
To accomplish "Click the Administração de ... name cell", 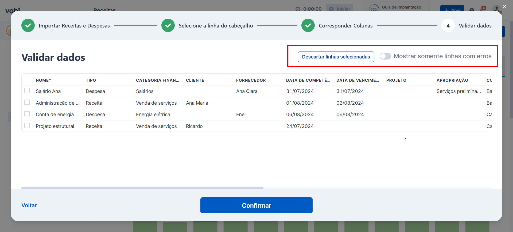I will [x=58, y=103].
